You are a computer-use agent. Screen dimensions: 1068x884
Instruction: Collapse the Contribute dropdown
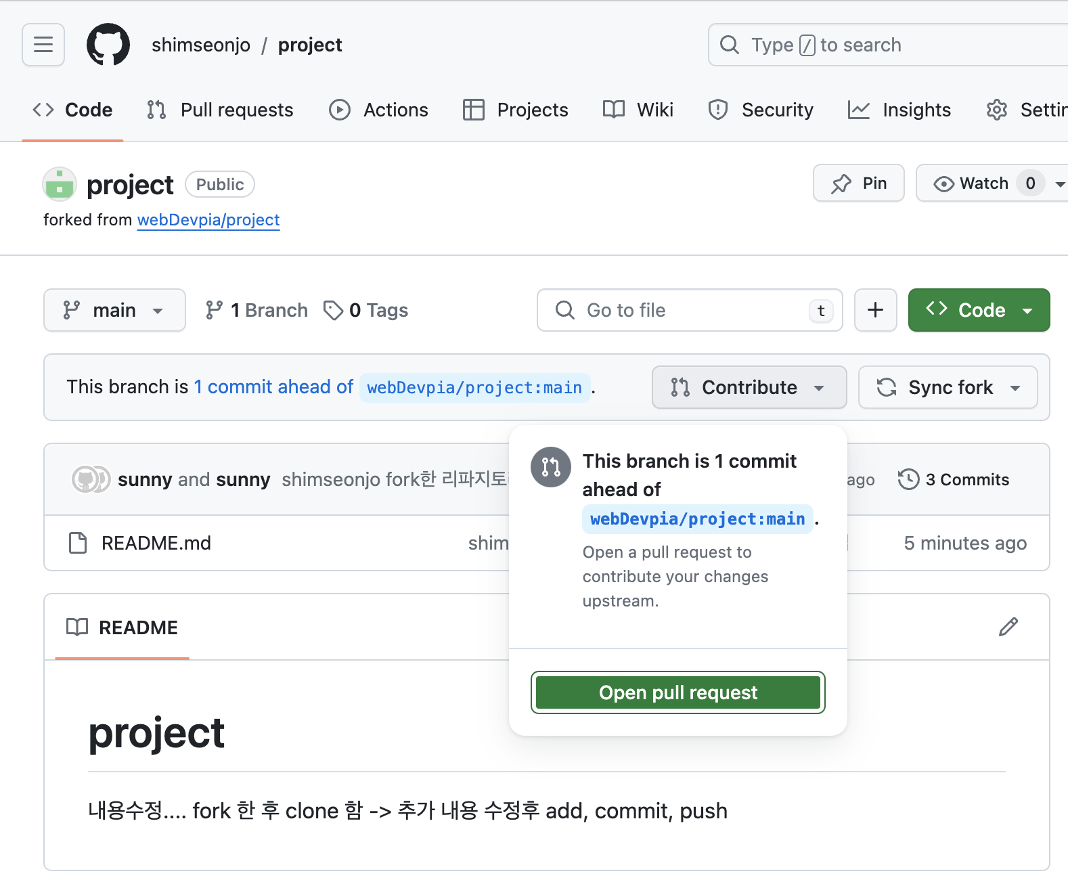(749, 387)
